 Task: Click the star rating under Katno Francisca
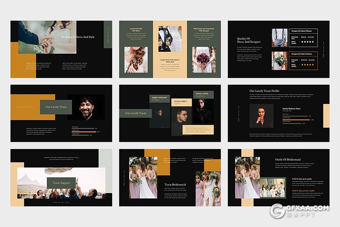pyautogui.click(x=307, y=65)
